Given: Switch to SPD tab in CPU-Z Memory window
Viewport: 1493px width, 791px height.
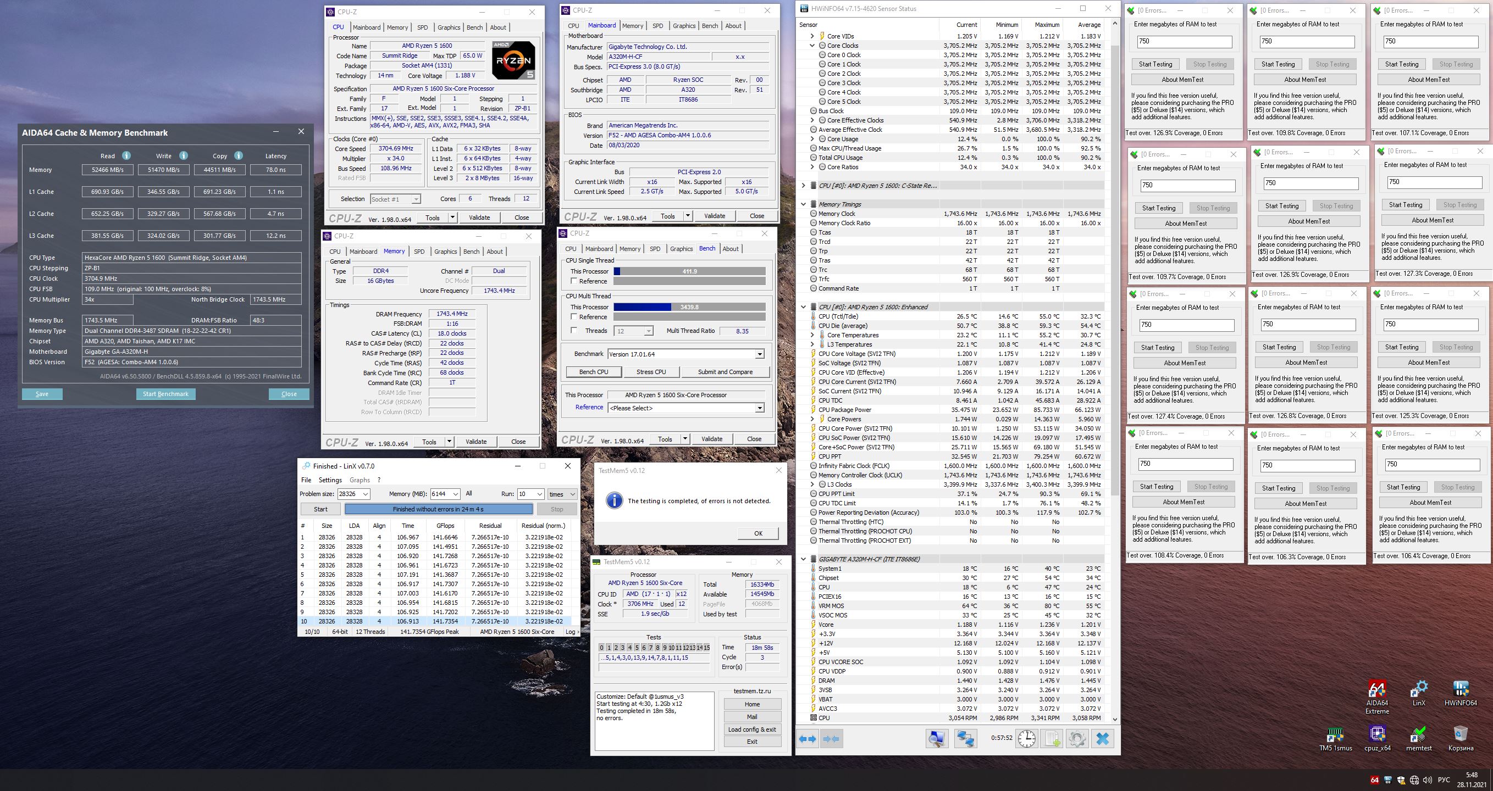Looking at the screenshot, I should pos(418,252).
